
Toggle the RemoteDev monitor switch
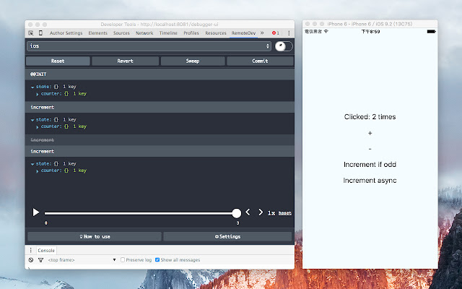pos(284,46)
